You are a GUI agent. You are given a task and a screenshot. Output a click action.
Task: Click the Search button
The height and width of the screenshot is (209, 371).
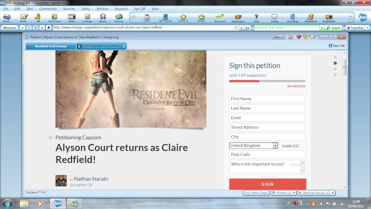pos(333,28)
